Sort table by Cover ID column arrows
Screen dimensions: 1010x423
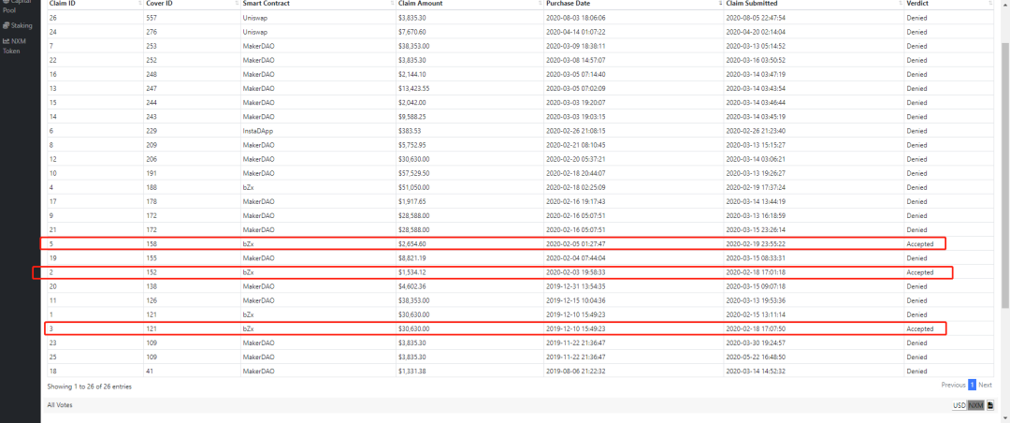[237, 4]
